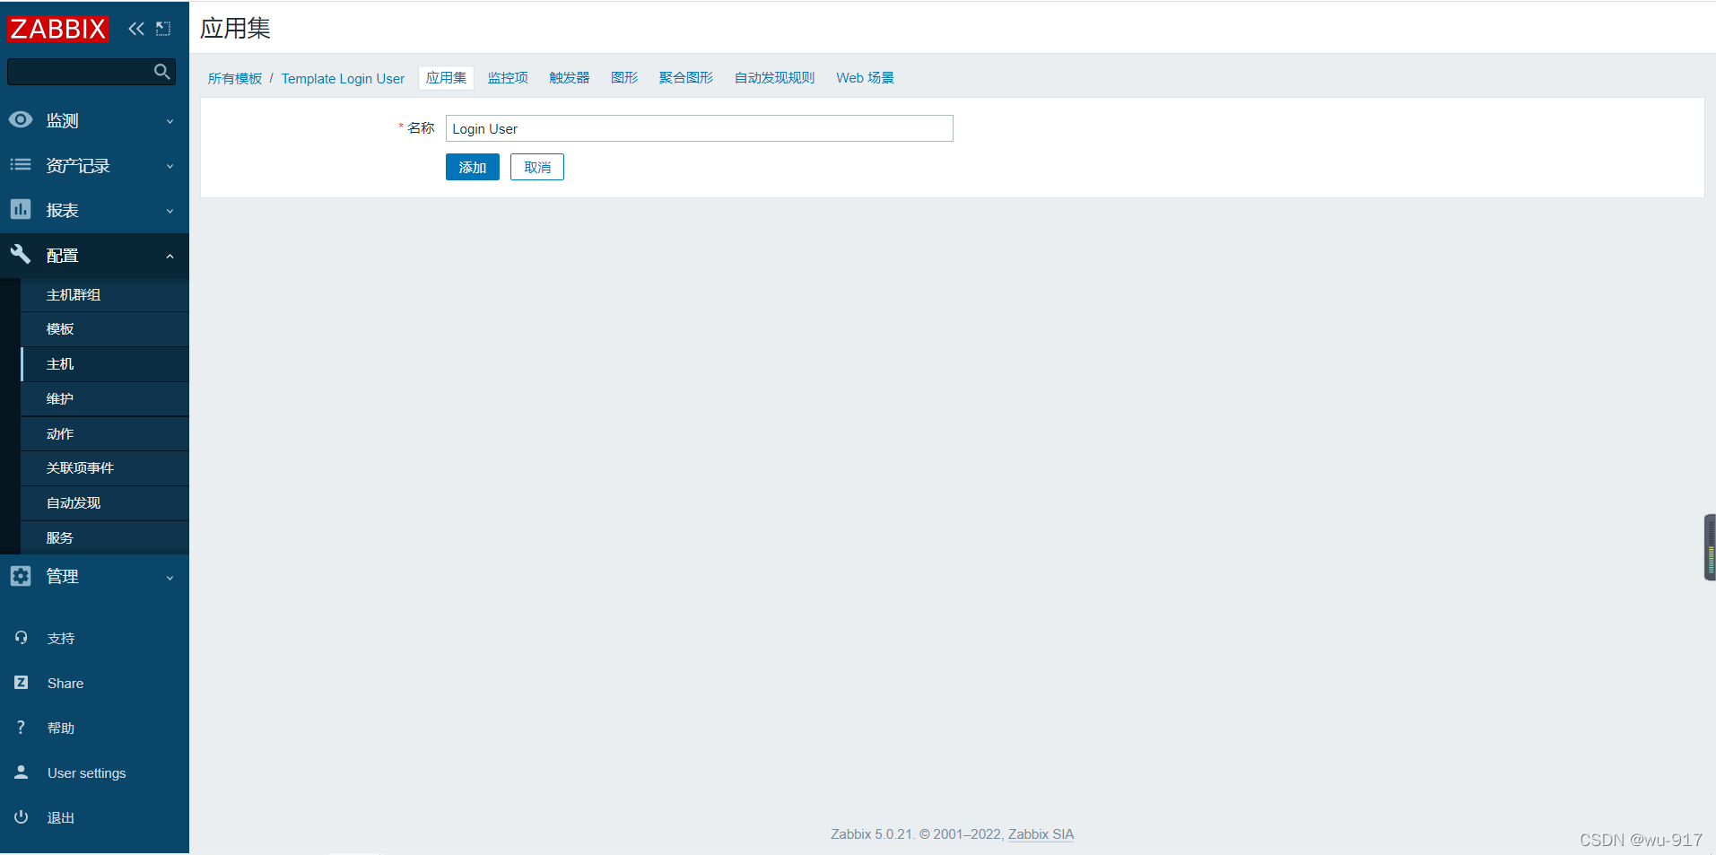Expand the 报表 menu chevron

[x=170, y=211]
